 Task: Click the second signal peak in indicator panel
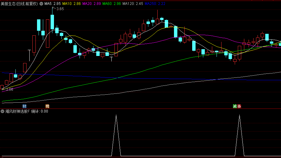coord(239,135)
